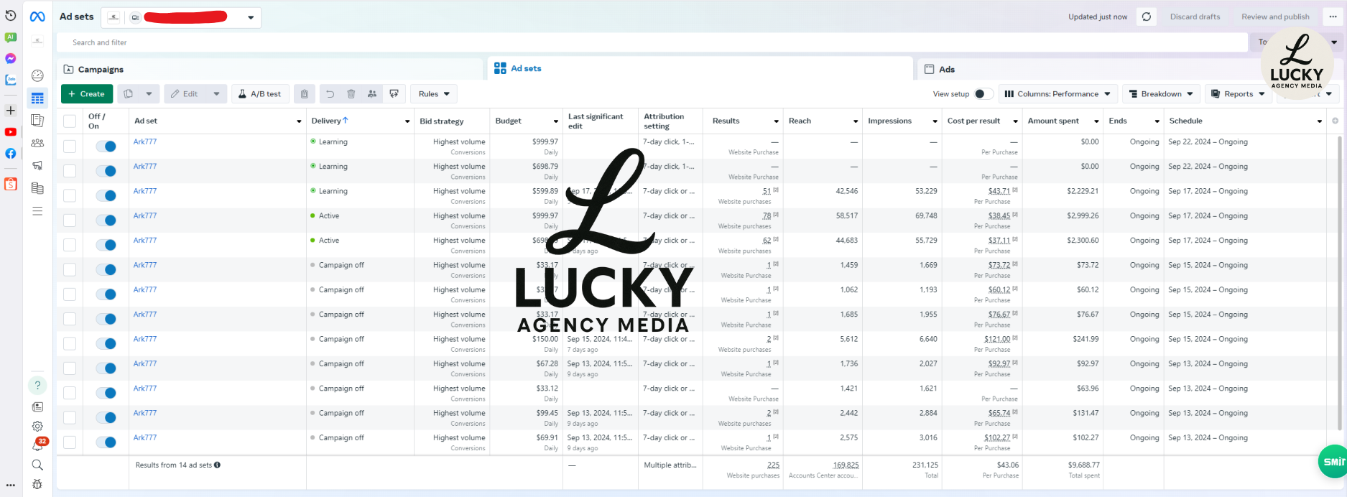This screenshot has height=497, width=1347.
Task: Toggle the View setup switch
Action: (x=983, y=94)
